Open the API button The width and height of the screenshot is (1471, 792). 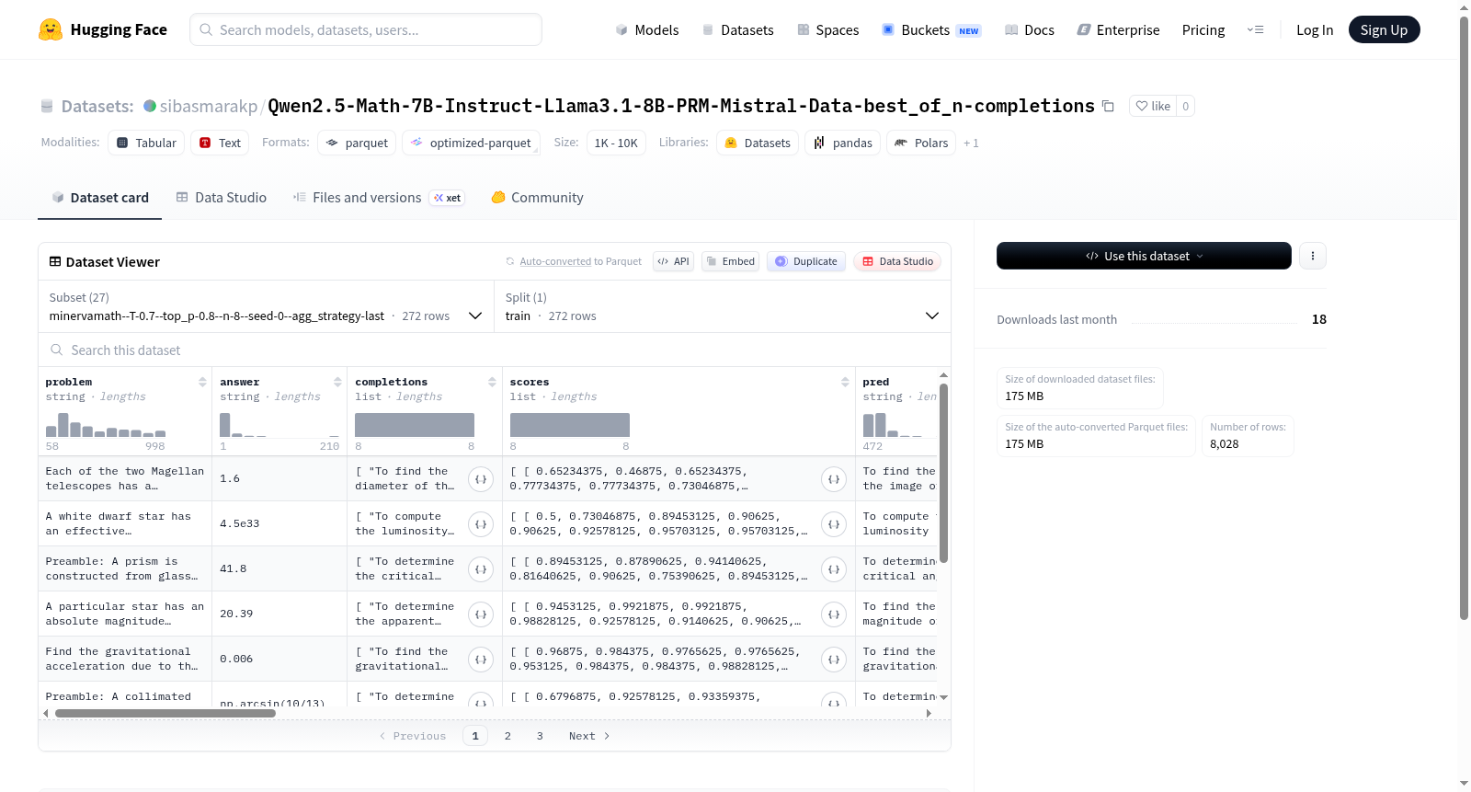[x=673, y=261]
